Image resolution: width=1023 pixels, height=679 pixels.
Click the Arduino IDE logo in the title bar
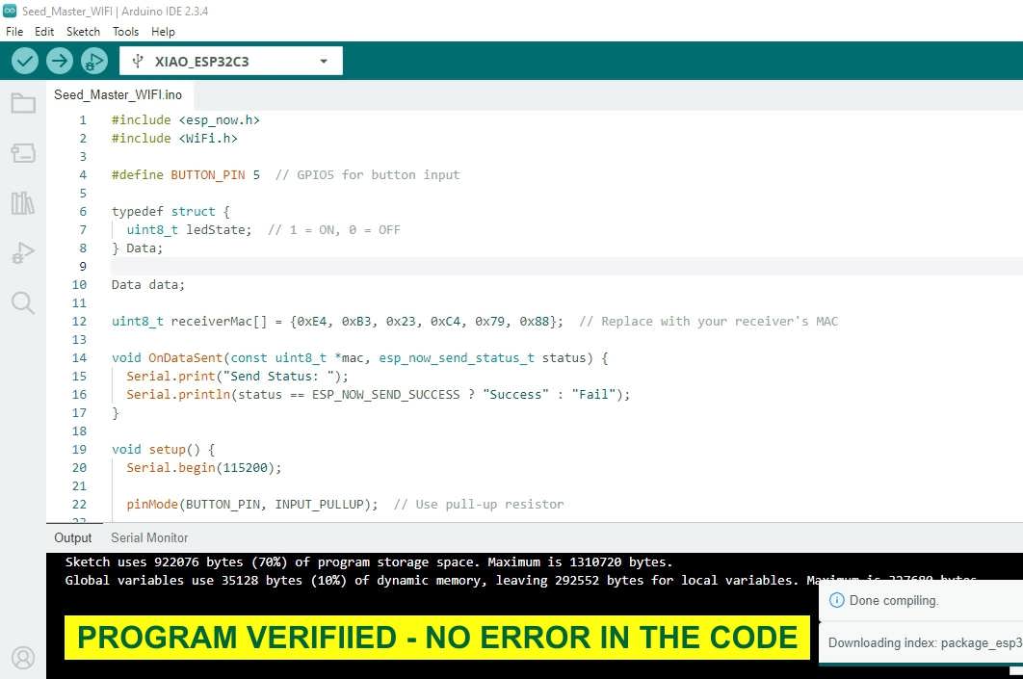(9, 11)
